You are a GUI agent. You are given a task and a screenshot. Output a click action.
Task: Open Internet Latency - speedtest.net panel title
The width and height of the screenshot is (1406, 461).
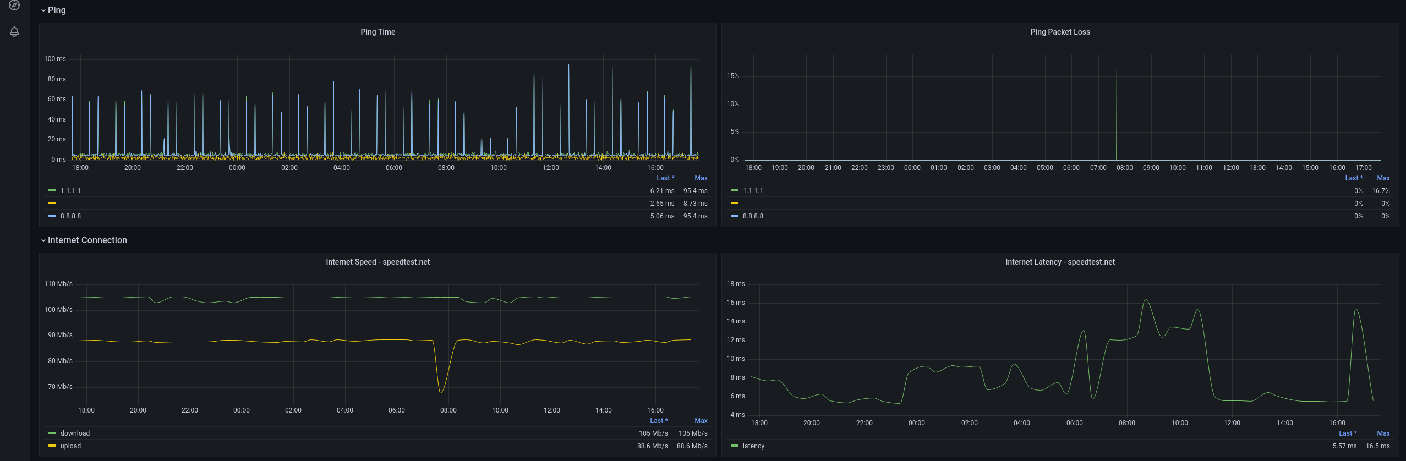tap(1060, 262)
